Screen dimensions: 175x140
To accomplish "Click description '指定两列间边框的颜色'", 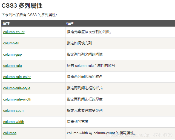I will pyautogui.click(x=85, y=77).
